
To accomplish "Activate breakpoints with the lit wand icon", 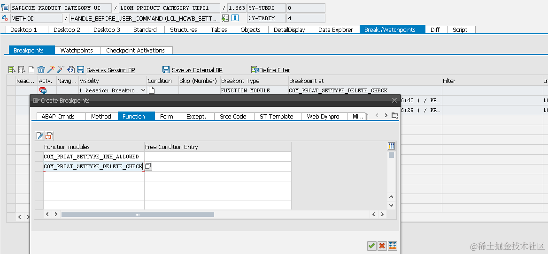I will [51, 70].
